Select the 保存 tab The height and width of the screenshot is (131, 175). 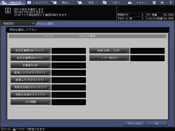point(88,2)
